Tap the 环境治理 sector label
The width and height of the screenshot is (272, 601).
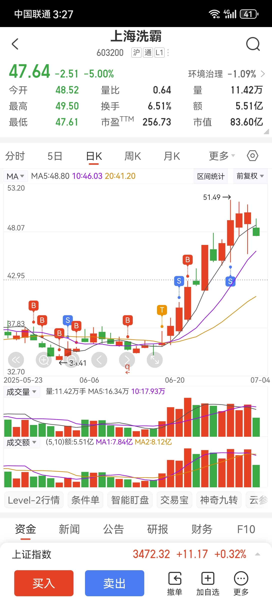point(205,74)
